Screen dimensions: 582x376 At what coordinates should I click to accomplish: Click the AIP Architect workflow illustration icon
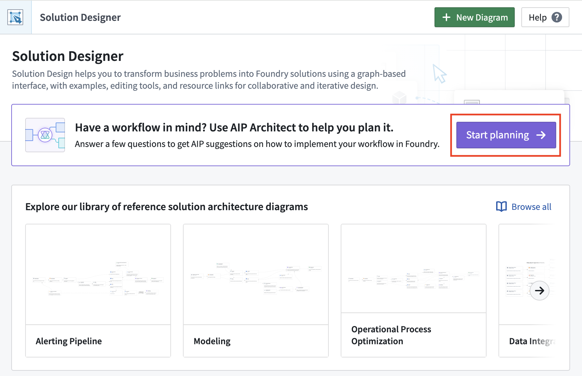(45, 135)
